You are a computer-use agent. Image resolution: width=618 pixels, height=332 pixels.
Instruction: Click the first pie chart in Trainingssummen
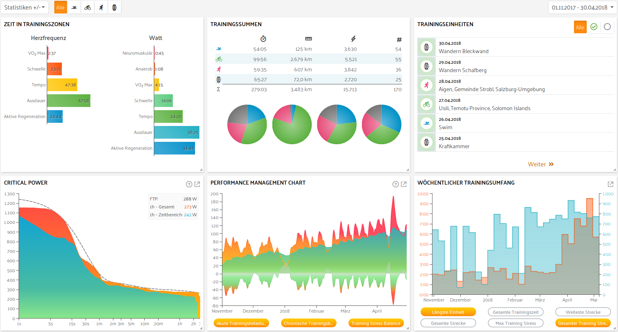coord(247,124)
